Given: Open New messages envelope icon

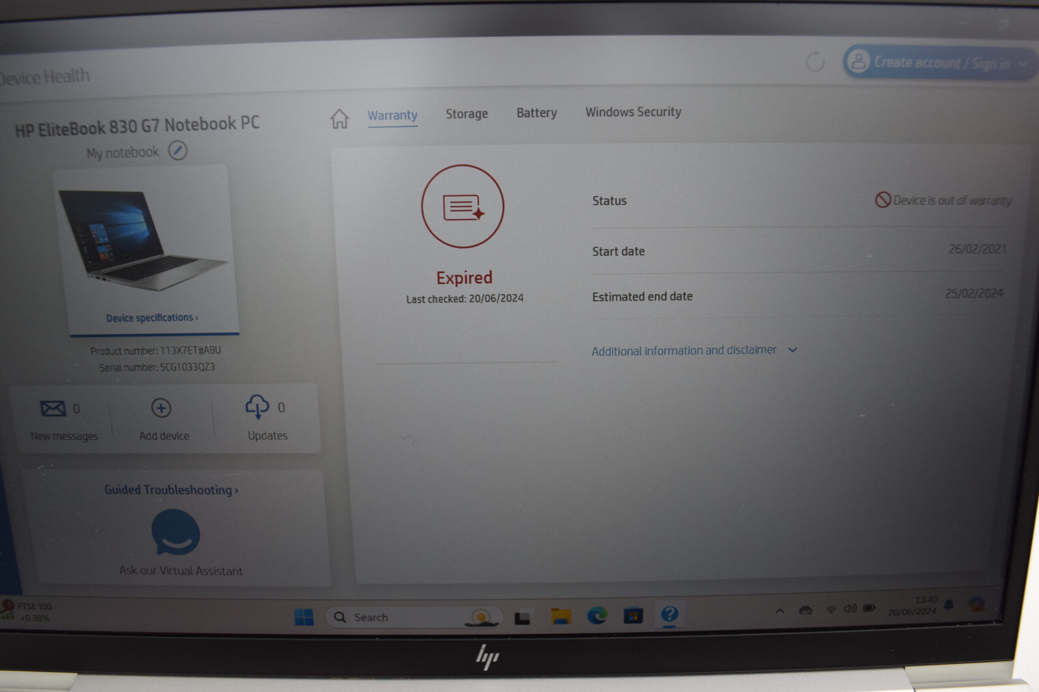Looking at the screenshot, I should click(x=53, y=408).
